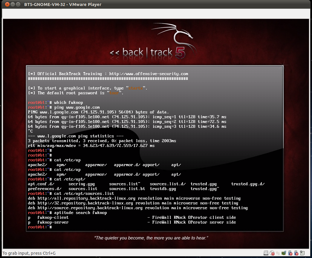This screenshot has height=258, width=312.
Task: Click the 'To grab input' status text
Action: pyautogui.click(x=29, y=253)
